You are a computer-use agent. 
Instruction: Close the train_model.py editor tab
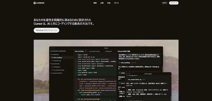pos(86,51)
